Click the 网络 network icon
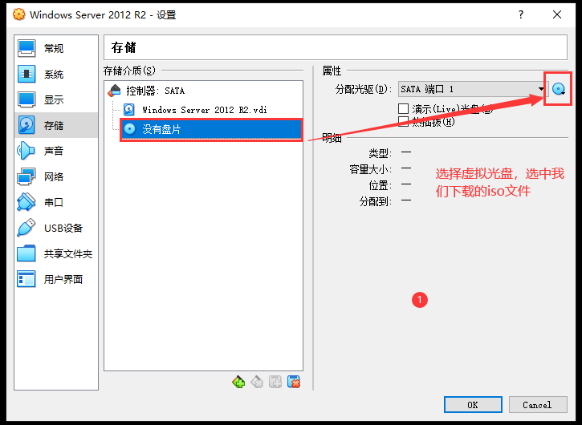This screenshot has width=582, height=425. tap(26, 176)
